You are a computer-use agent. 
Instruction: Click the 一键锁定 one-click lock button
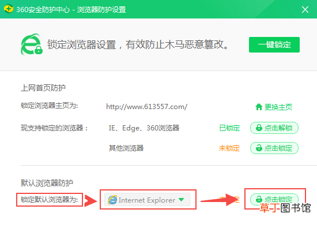click(274, 45)
